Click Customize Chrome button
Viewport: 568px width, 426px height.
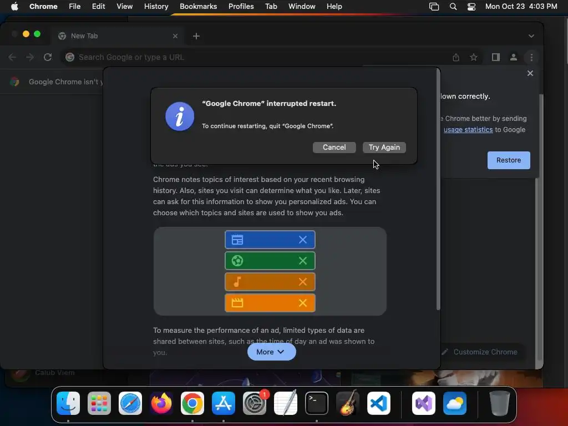tap(480, 352)
